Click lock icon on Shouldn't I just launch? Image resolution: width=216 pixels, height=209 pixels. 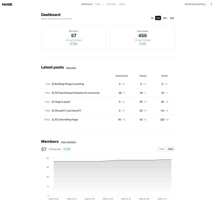(x=53, y=111)
